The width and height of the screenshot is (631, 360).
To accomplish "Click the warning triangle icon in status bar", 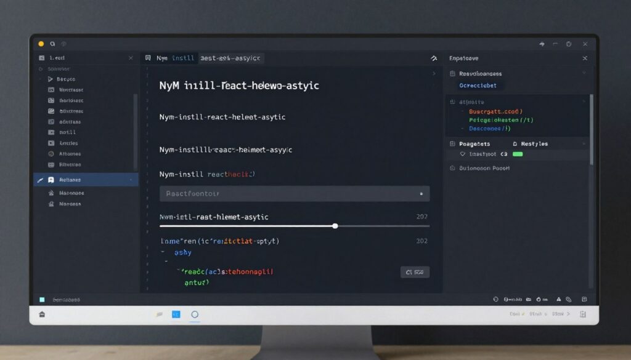I will pyautogui.click(x=558, y=299).
